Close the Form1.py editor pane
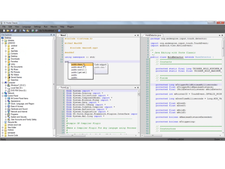The height and width of the screenshot is (169, 225). click(138, 88)
